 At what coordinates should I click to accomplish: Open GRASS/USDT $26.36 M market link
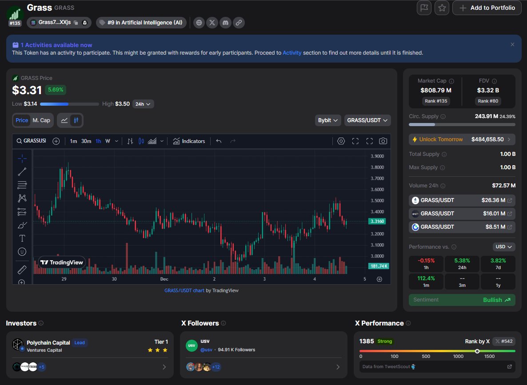(462, 200)
